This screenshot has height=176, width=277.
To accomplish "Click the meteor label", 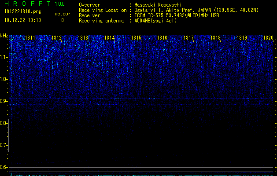I will [x=63, y=14].
